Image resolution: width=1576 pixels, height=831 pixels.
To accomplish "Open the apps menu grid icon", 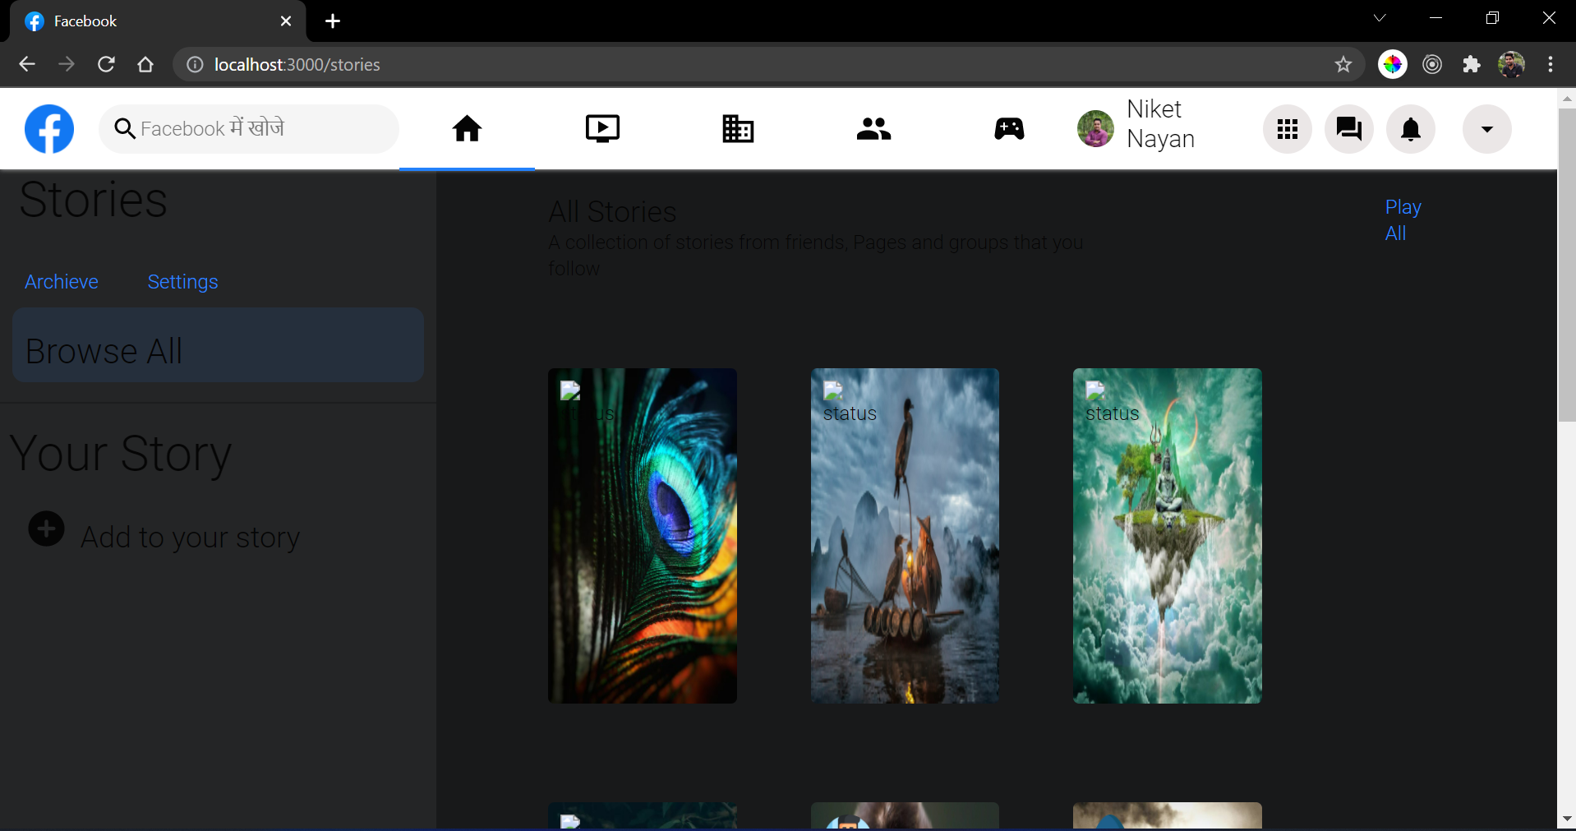I will pyautogui.click(x=1287, y=128).
